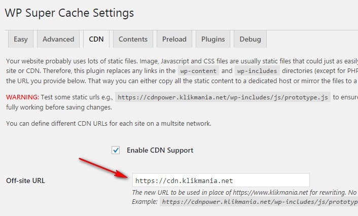Image resolution: width=358 pixels, height=216 pixels.
Task: Click the Off-site URL field label
Action: pyautogui.click(x=25, y=181)
